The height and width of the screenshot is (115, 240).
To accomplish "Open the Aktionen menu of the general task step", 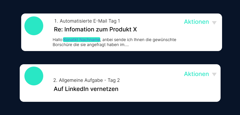I will pos(196,74).
